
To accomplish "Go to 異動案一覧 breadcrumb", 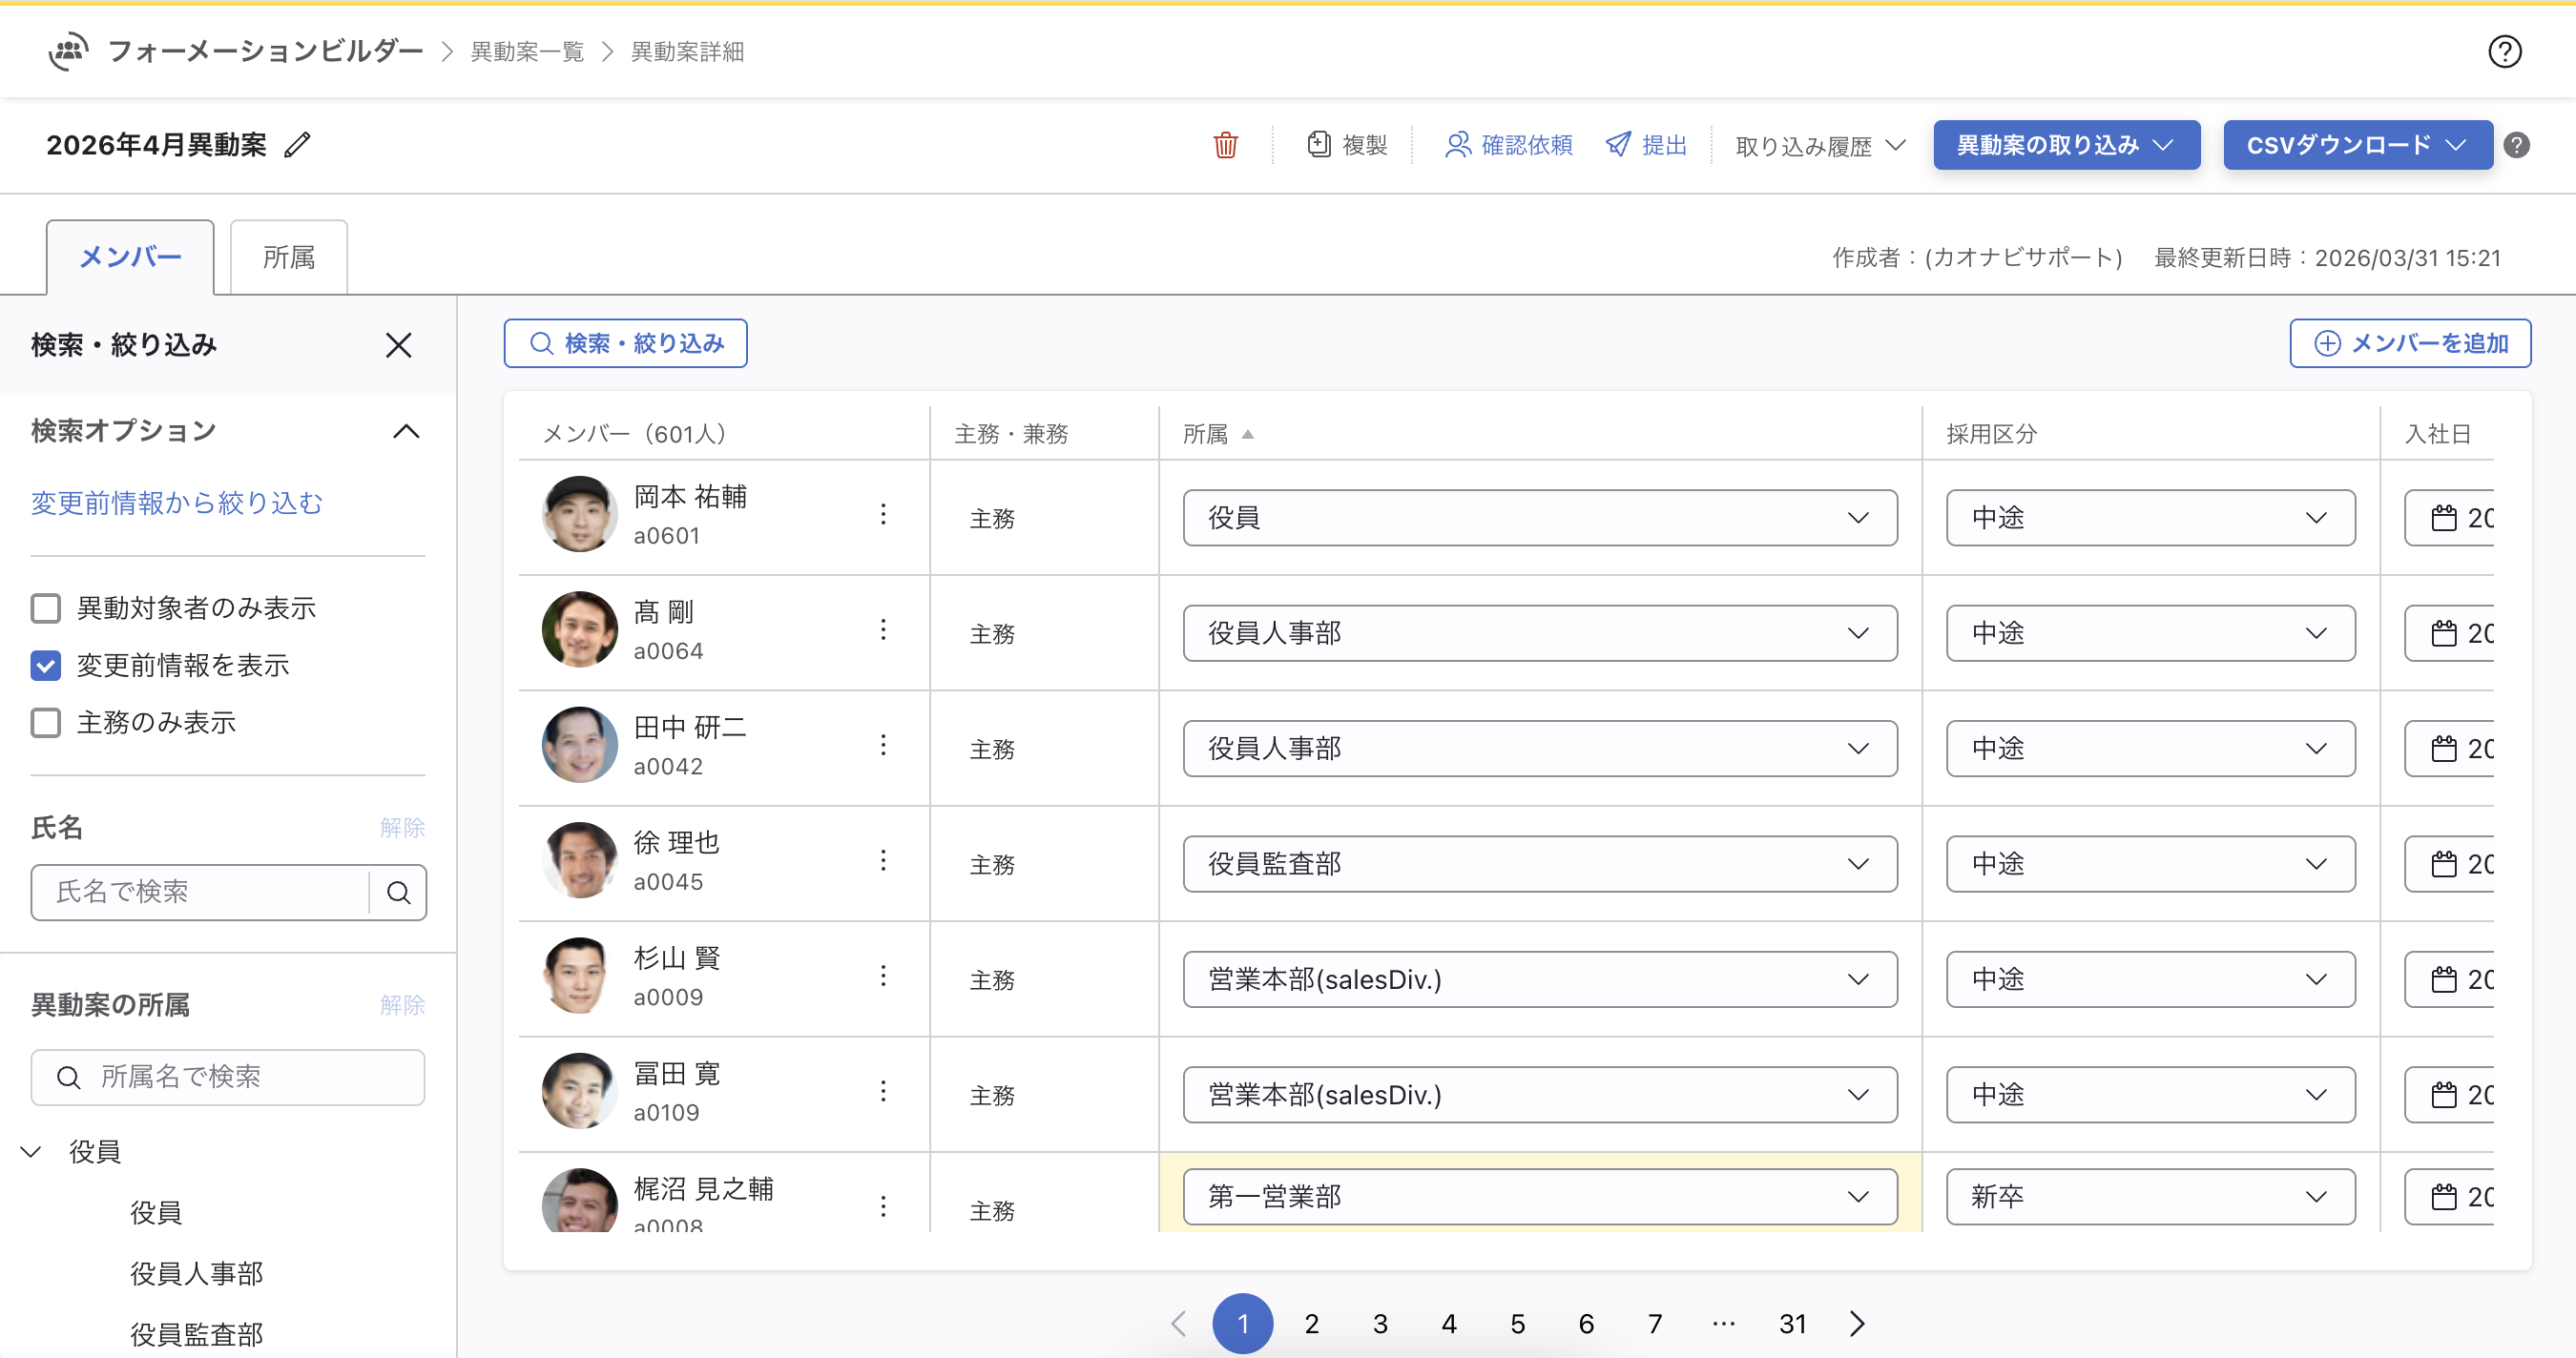I will tap(527, 51).
